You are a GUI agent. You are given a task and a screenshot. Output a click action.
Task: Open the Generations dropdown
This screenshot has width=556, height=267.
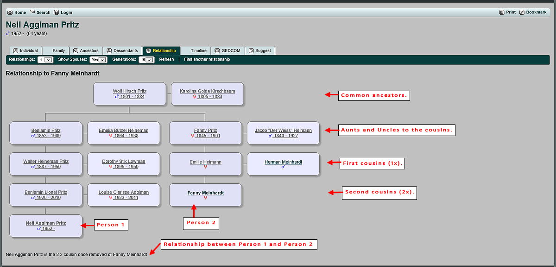click(x=146, y=60)
